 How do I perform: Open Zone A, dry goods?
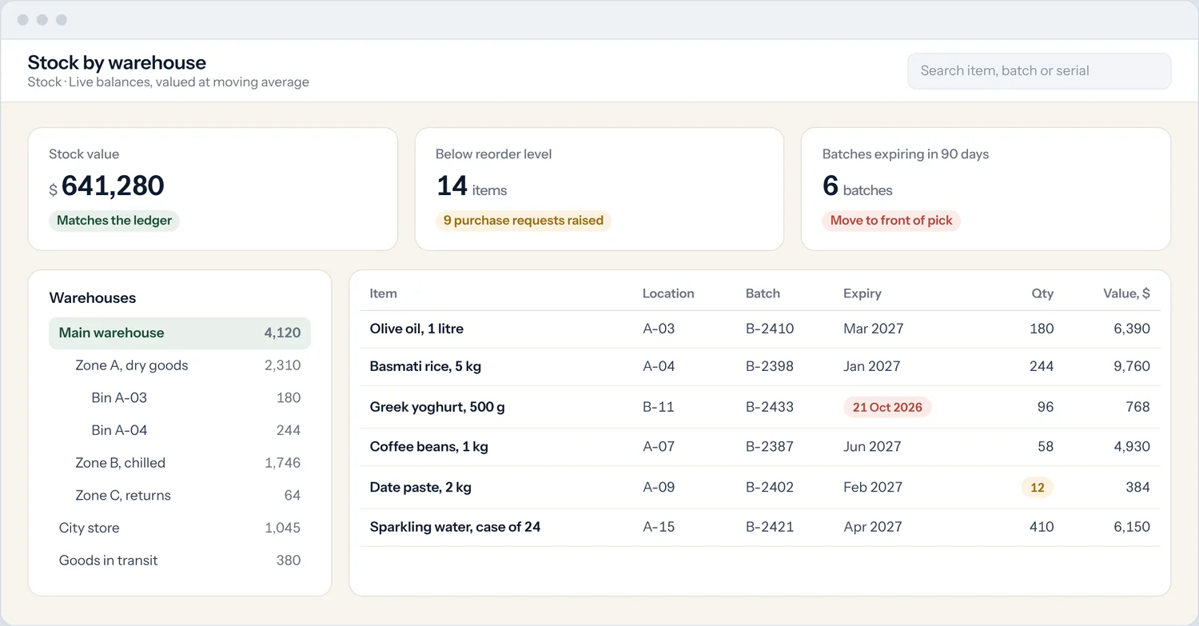point(180,365)
